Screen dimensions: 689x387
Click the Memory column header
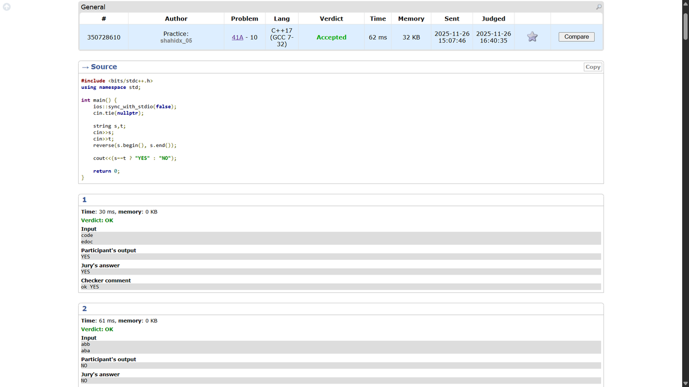(411, 19)
